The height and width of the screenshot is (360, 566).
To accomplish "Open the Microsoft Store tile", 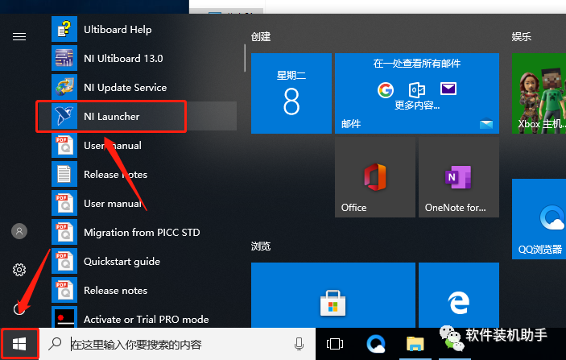I will [x=333, y=296].
